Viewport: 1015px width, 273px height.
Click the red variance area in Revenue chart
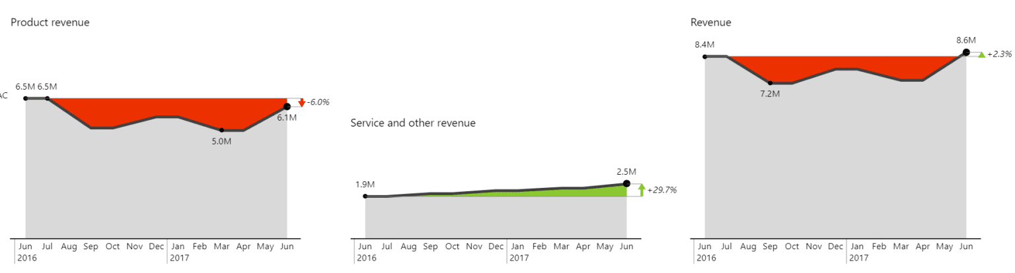(x=846, y=63)
